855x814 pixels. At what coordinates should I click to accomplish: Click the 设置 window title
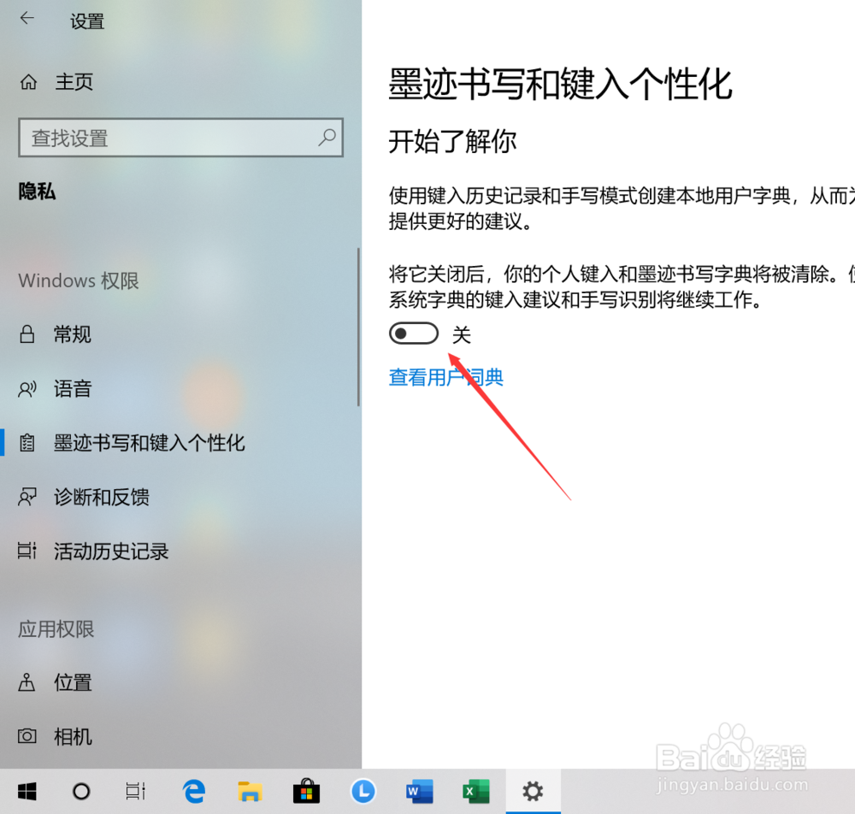(87, 22)
